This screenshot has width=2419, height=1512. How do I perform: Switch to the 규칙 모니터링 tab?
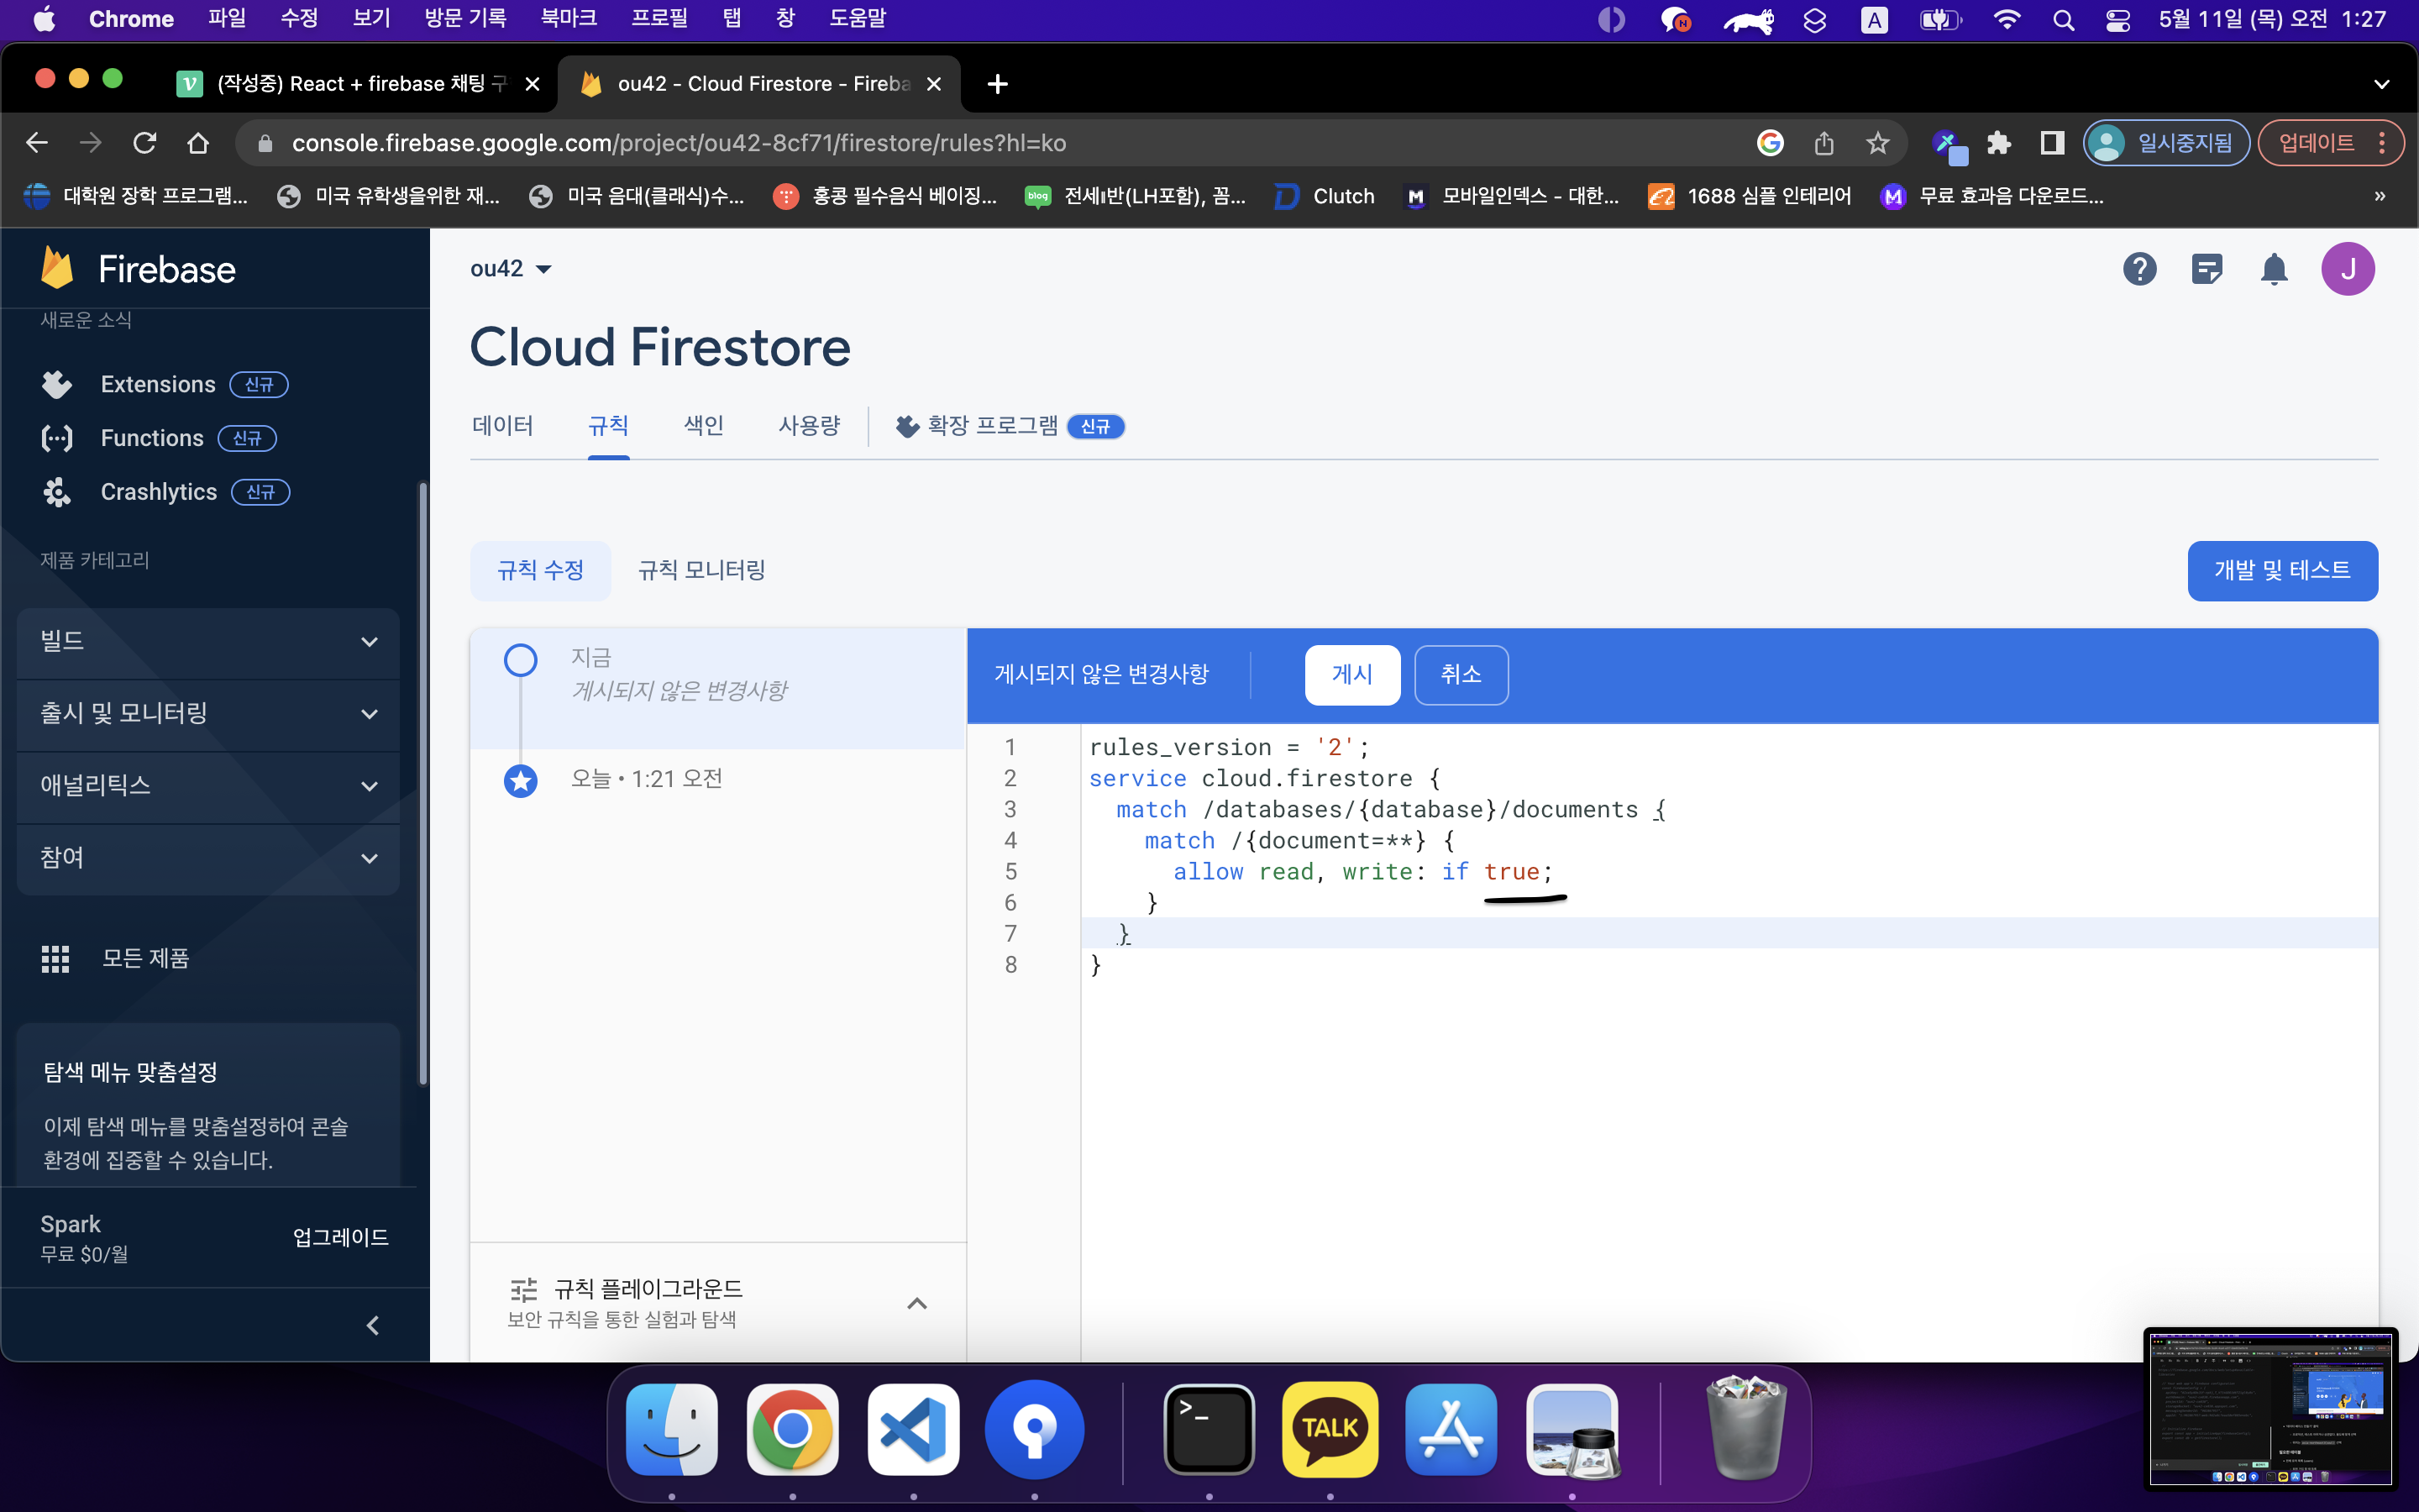(701, 570)
